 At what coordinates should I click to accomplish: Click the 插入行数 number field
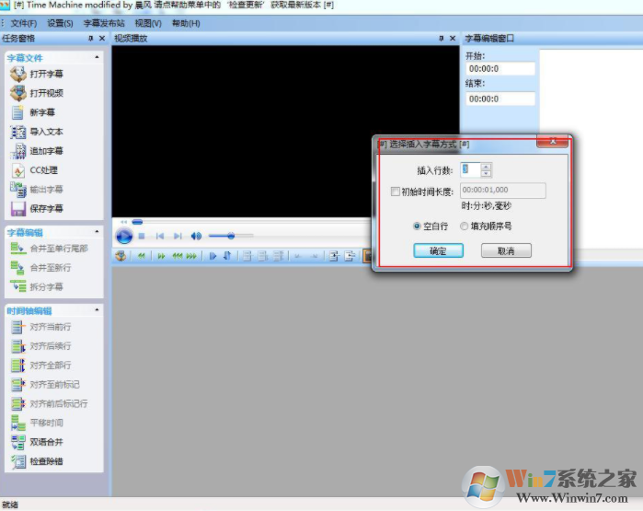470,170
